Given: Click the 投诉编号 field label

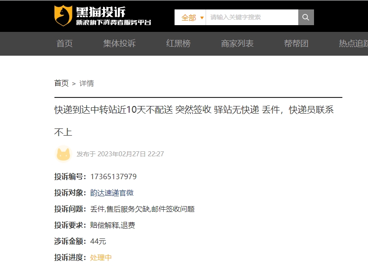Looking at the screenshot, I should point(70,176).
